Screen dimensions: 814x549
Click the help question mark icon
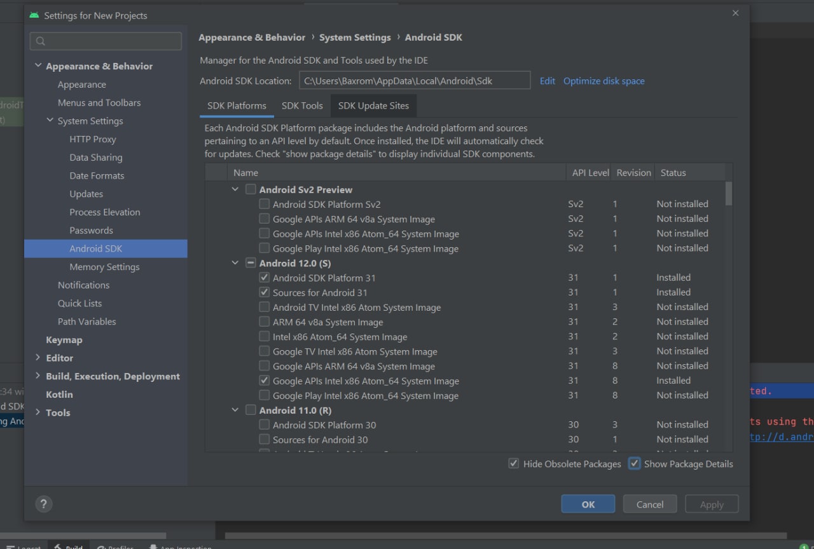43,505
